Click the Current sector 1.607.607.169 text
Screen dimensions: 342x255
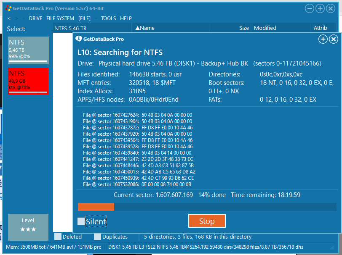(x=153, y=195)
